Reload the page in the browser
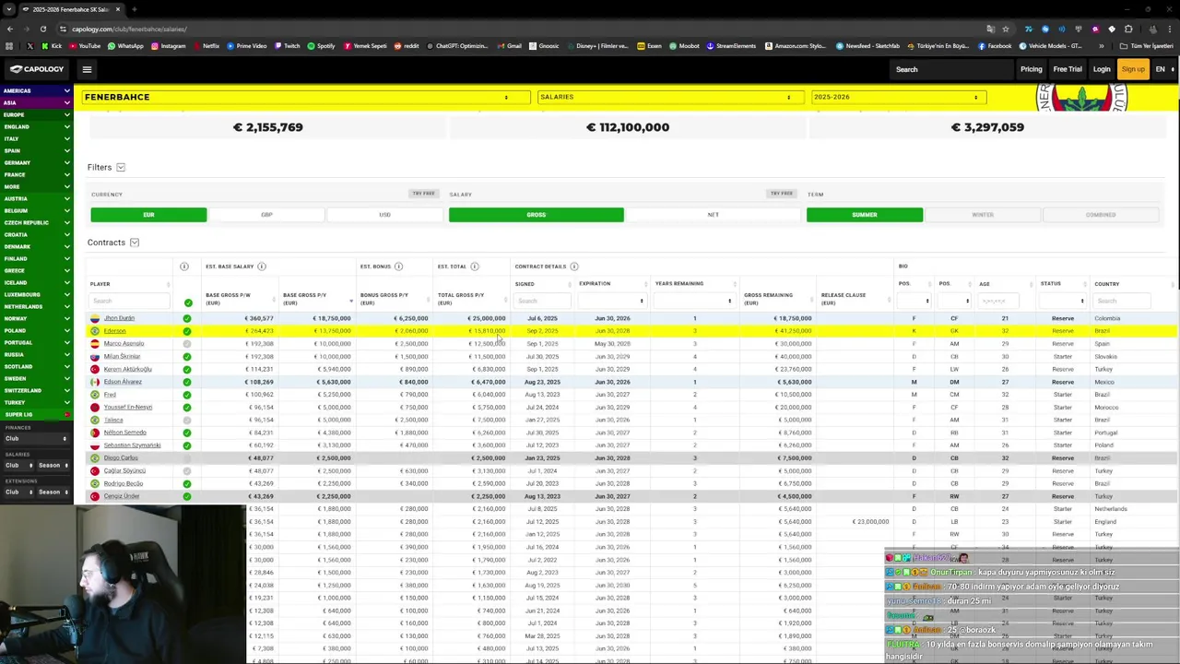 point(42,29)
